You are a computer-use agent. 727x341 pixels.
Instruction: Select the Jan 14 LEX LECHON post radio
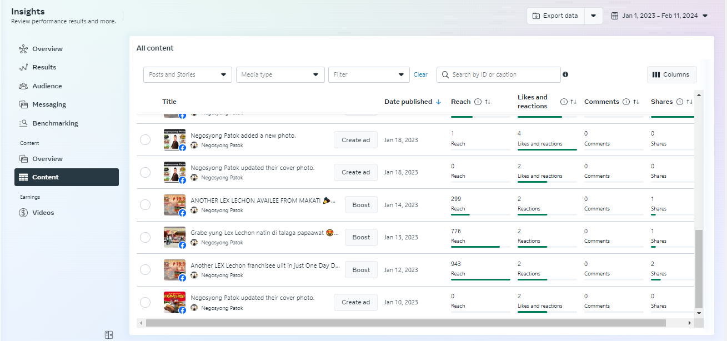click(145, 205)
